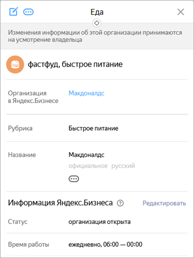
Task: Select the русский language tag
Action: 123,166
